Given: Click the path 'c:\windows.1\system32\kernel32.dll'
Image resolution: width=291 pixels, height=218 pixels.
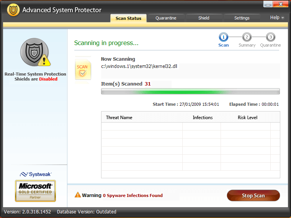Looking at the screenshot, I should (x=139, y=66).
